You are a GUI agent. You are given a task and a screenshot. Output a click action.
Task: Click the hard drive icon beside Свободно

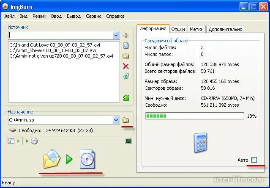point(13,130)
